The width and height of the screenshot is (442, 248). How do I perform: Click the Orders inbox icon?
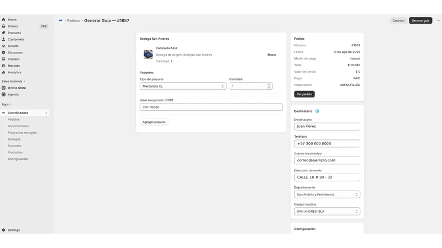click(3, 26)
